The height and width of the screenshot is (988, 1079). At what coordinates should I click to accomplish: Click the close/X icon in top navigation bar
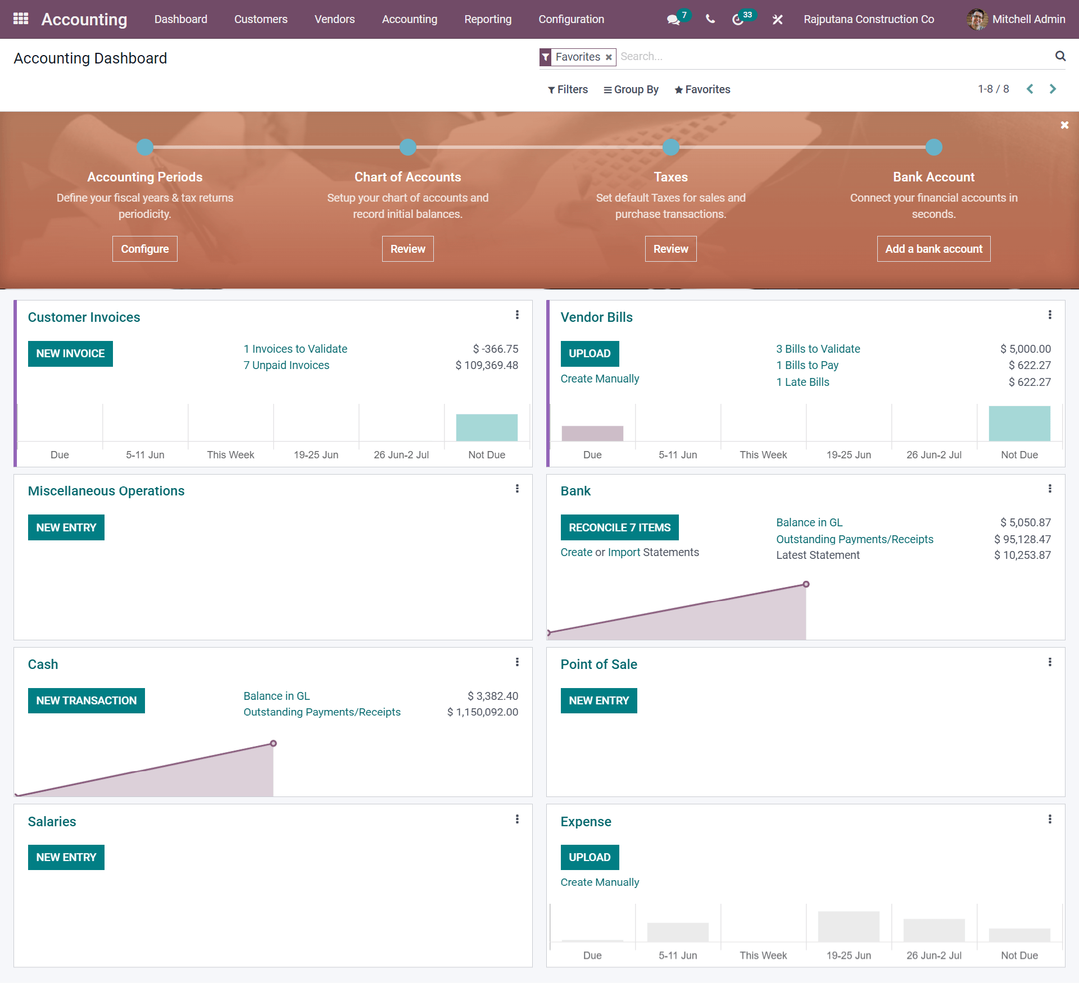tap(778, 18)
